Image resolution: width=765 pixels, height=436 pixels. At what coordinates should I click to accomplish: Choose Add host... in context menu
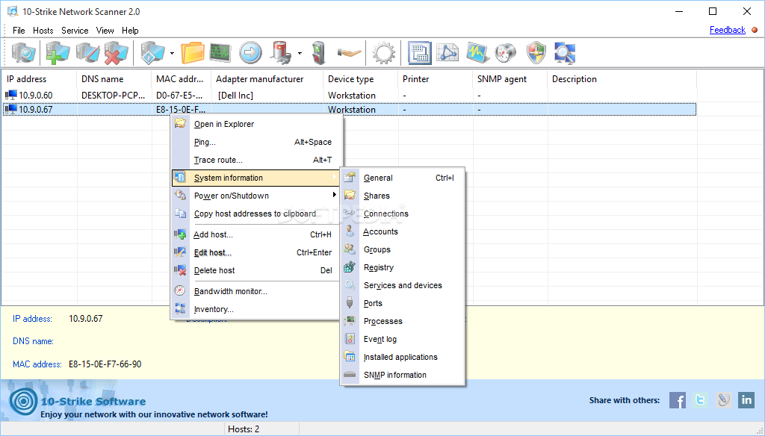tap(254, 234)
